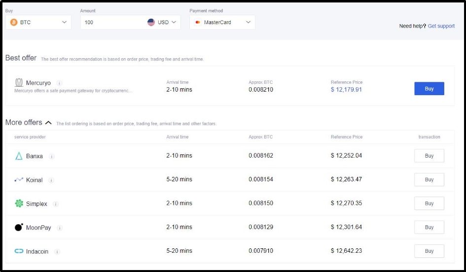Click the Banxa triangle logo
The height and width of the screenshot is (272, 466).
(x=19, y=156)
